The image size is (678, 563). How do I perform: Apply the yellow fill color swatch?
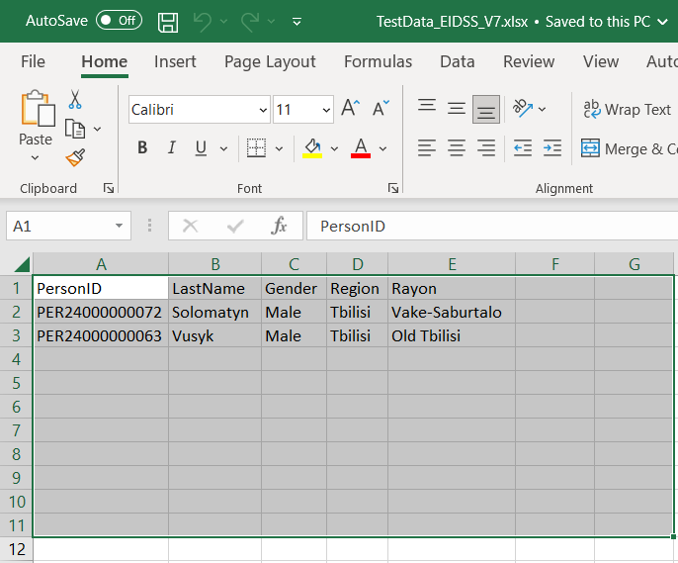[312, 148]
